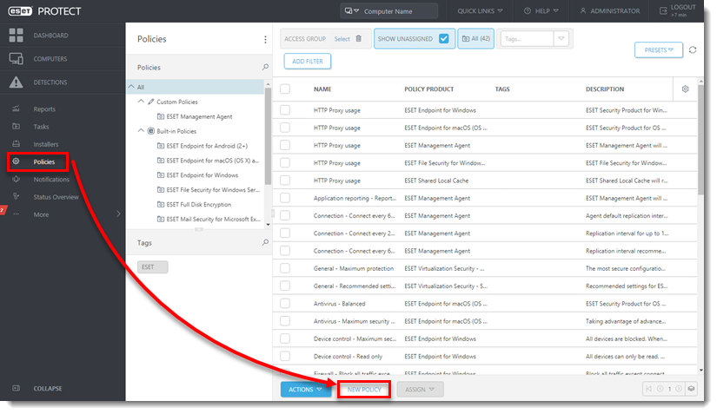Toggle the Show Unassigned checkbox
This screenshot has height=414, width=717.
443,39
